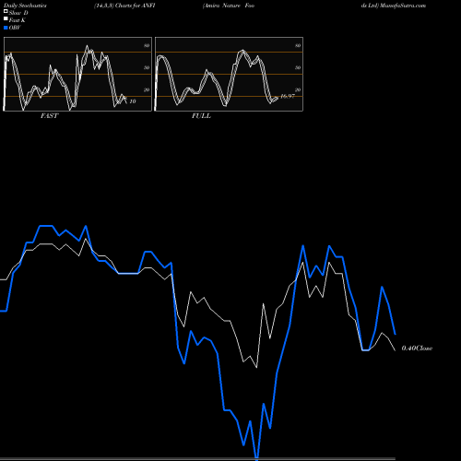Click the '50' axis label in FULL chart
The image size is (461, 461).
tap(298, 67)
